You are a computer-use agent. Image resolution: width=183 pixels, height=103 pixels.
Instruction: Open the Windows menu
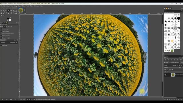pos(37,6)
